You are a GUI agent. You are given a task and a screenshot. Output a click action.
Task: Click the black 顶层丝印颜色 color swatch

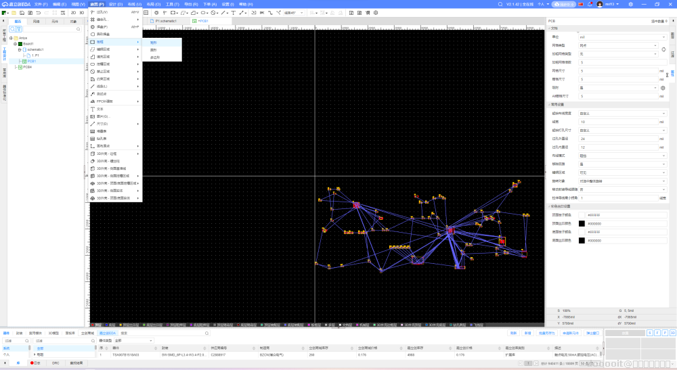[582, 223]
